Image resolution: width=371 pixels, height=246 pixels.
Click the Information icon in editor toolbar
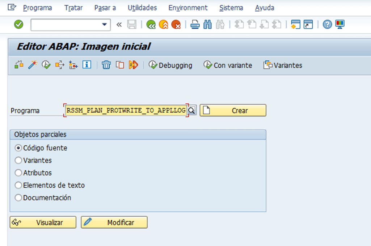pos(87,65)
